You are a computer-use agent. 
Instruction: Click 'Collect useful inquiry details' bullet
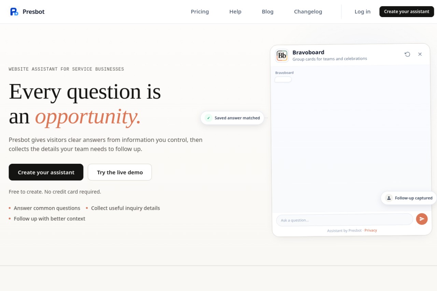(x=125, y=208)
